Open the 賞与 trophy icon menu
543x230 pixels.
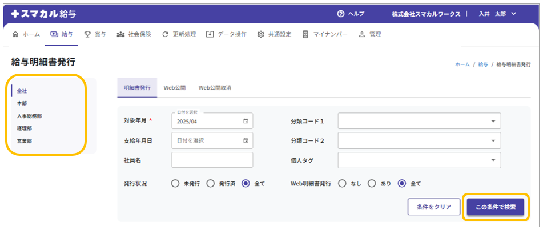pos(87,34)
